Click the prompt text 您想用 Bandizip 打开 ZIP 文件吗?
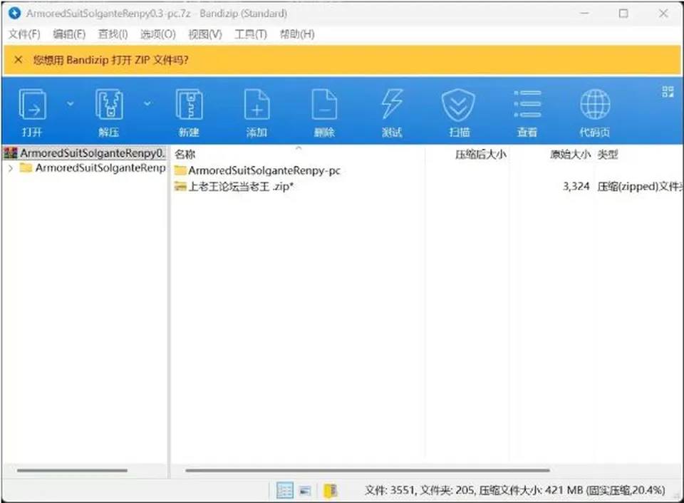684x503 pixels. coord(111,60)
